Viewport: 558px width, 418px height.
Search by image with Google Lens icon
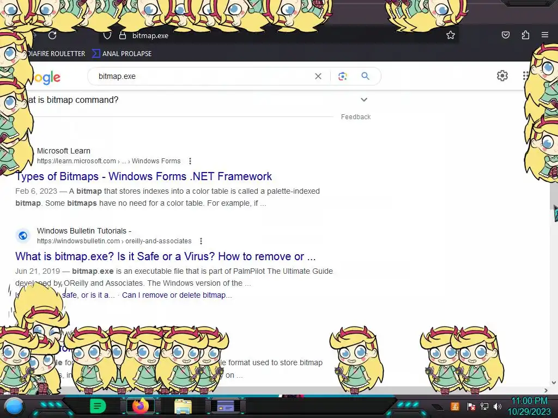(x=342, y=76)
